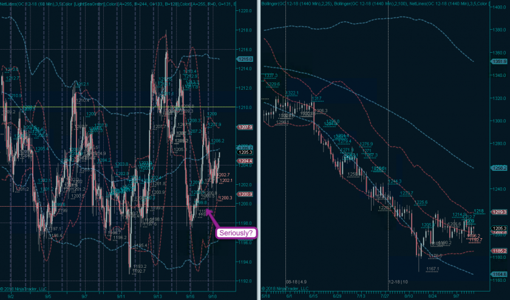
Task: Click the 9/13 date on left time axis
Action: (158, 296)
